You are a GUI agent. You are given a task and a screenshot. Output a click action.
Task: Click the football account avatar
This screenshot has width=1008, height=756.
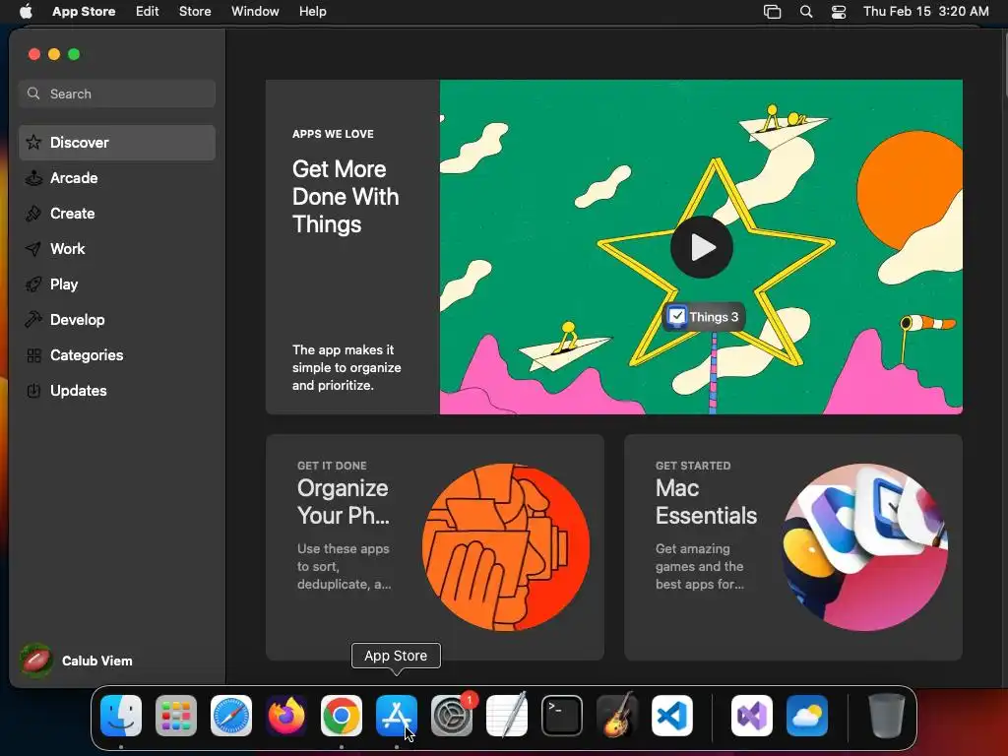coord(35,661)
